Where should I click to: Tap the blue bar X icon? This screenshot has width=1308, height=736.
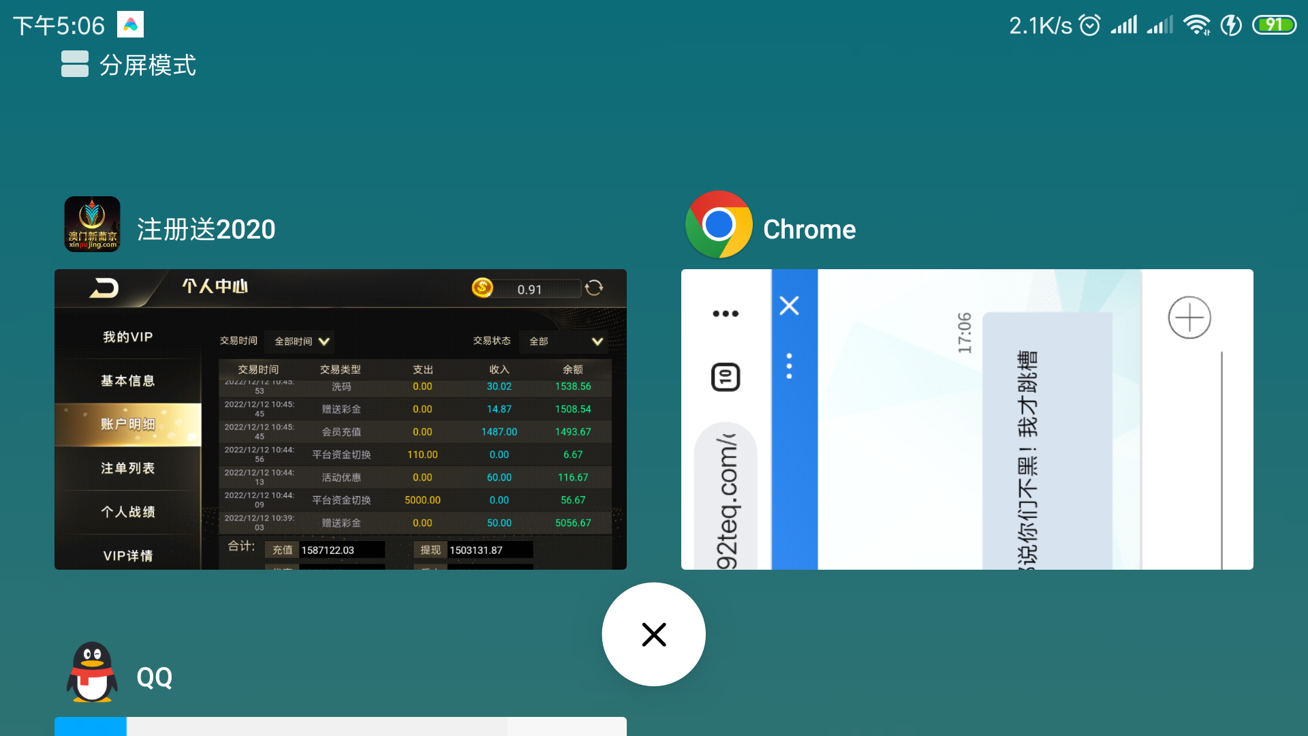(789, 305)
